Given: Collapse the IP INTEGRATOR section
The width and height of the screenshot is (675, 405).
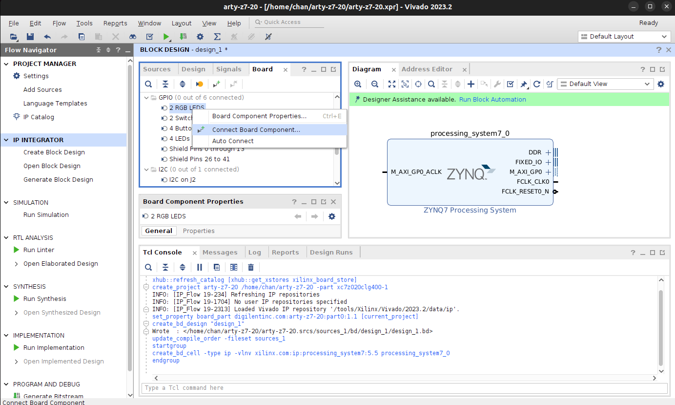Looking at the screenshot, I should click(x=6, y=140).
